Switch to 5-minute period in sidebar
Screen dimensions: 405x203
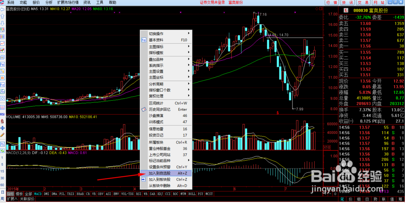2,164
